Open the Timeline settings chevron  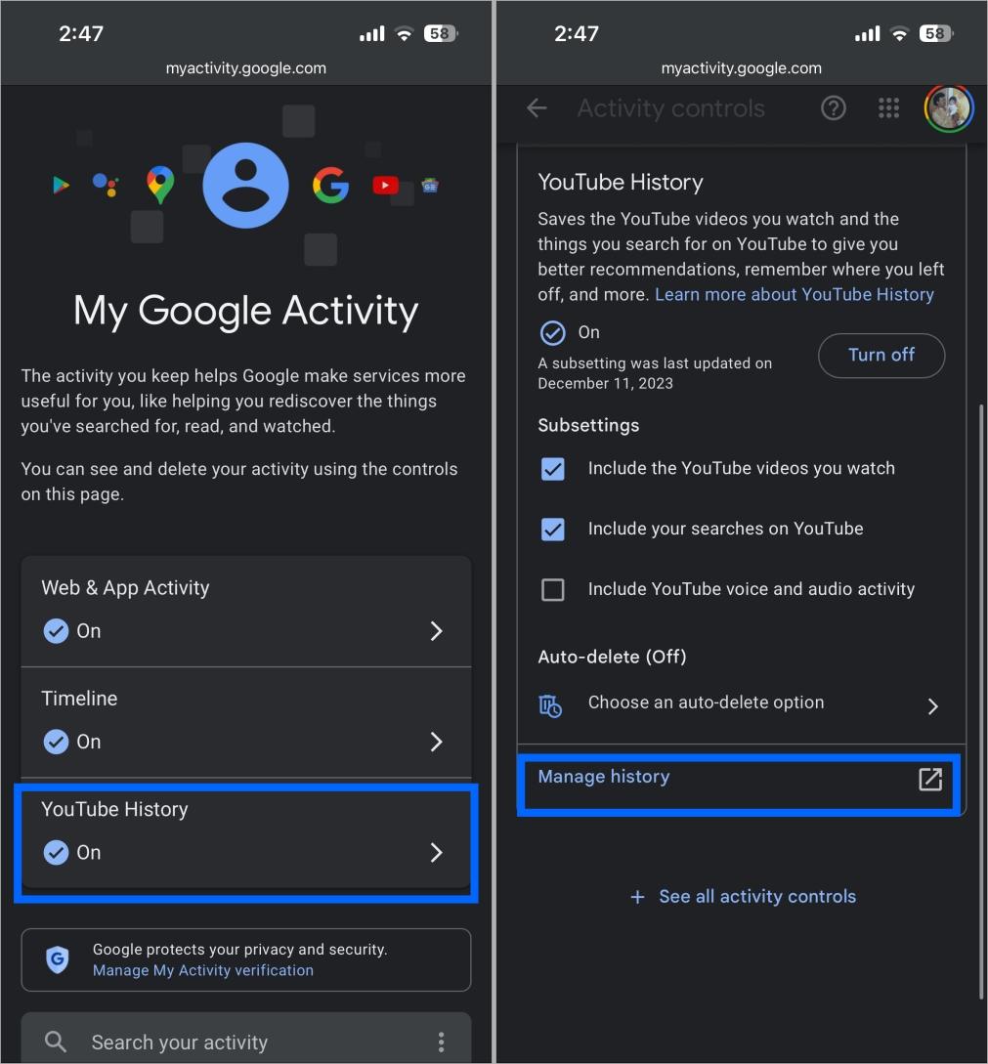436,742
